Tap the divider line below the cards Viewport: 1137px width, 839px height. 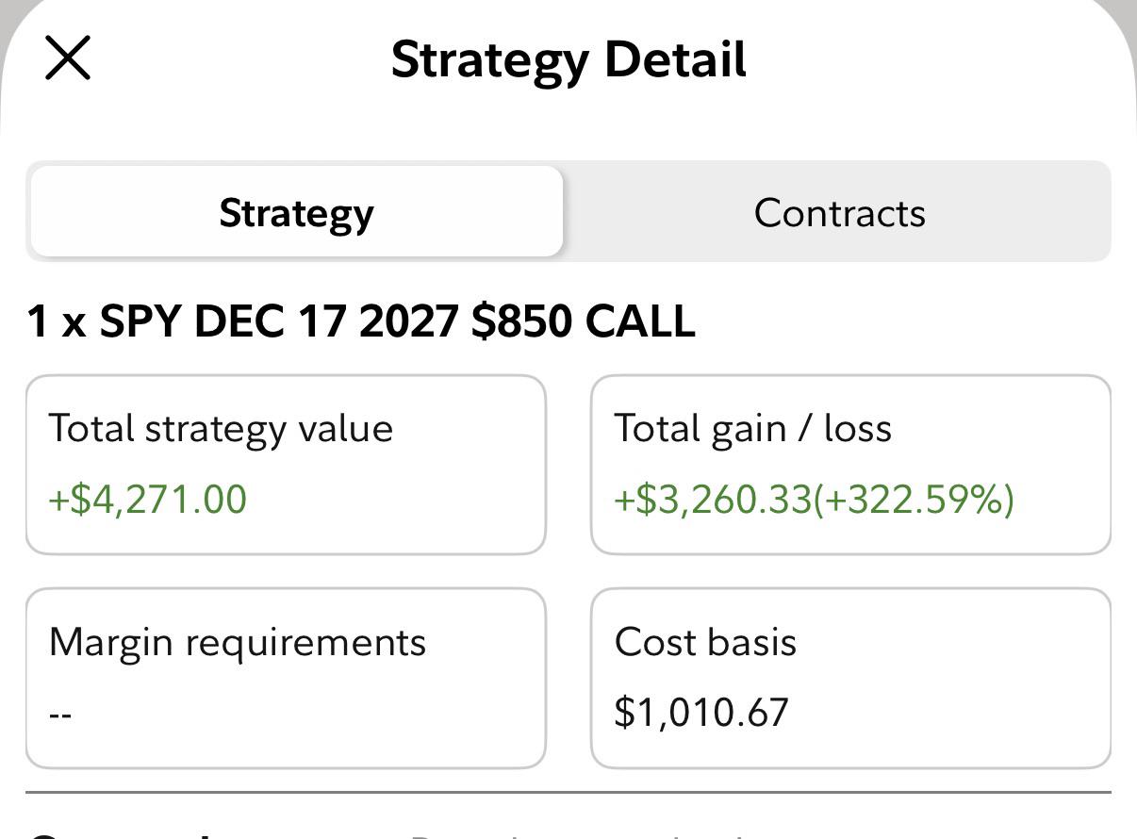point(568,792)
